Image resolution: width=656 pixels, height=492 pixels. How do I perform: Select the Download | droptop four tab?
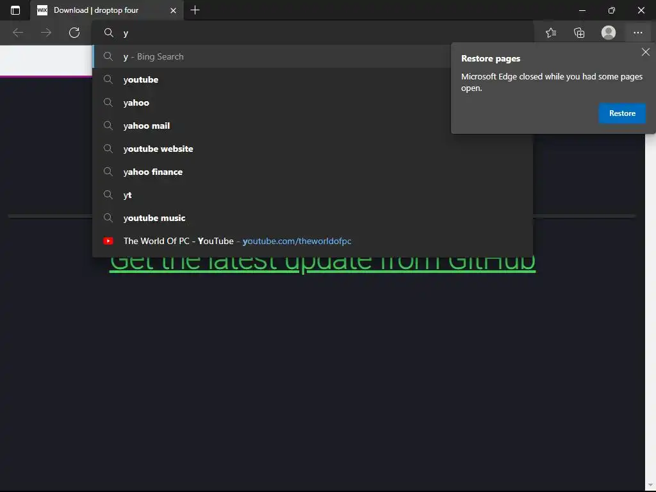pos(107,10)
